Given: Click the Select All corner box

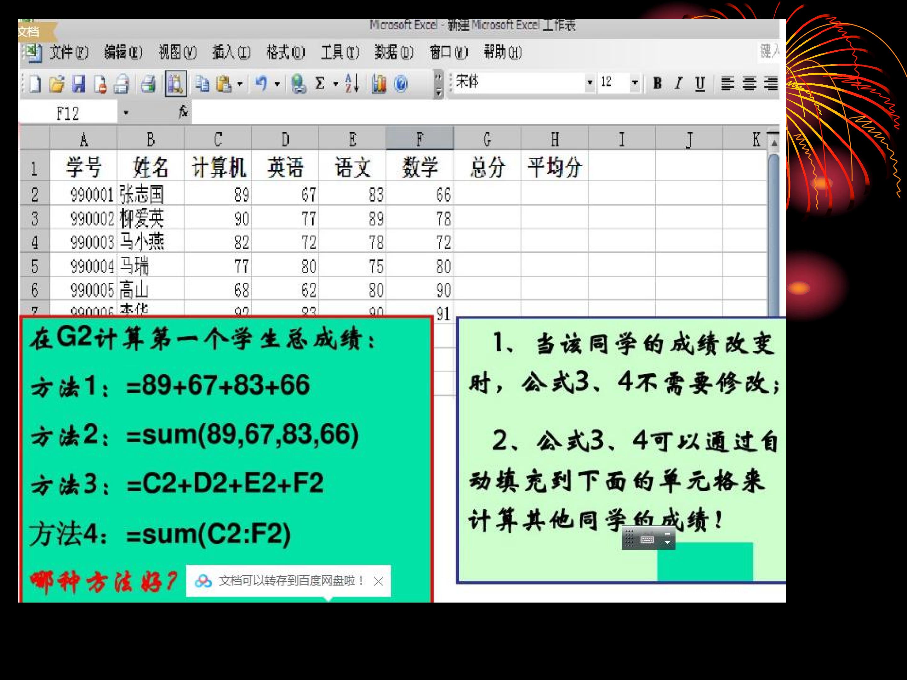Looking at the screenshot, I should point(35,139).
